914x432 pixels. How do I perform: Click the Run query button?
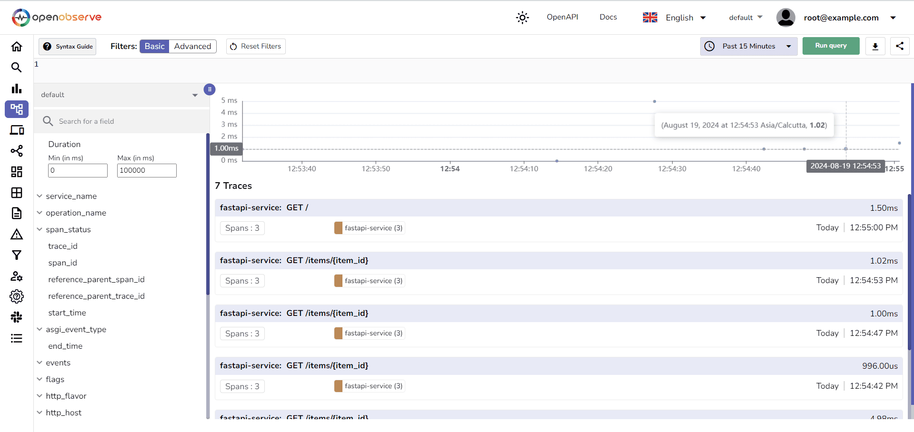pyautogui.click(x=830, y=46)
